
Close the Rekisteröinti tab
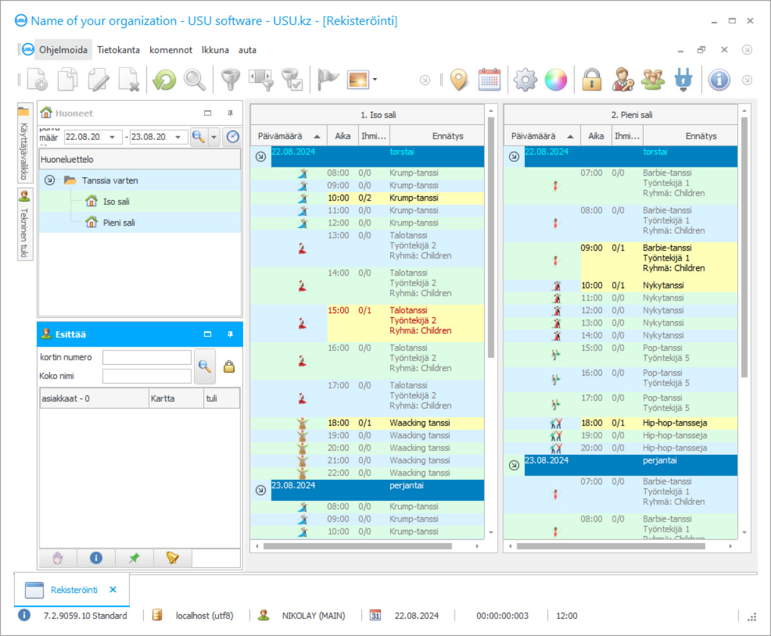point(113,590)
